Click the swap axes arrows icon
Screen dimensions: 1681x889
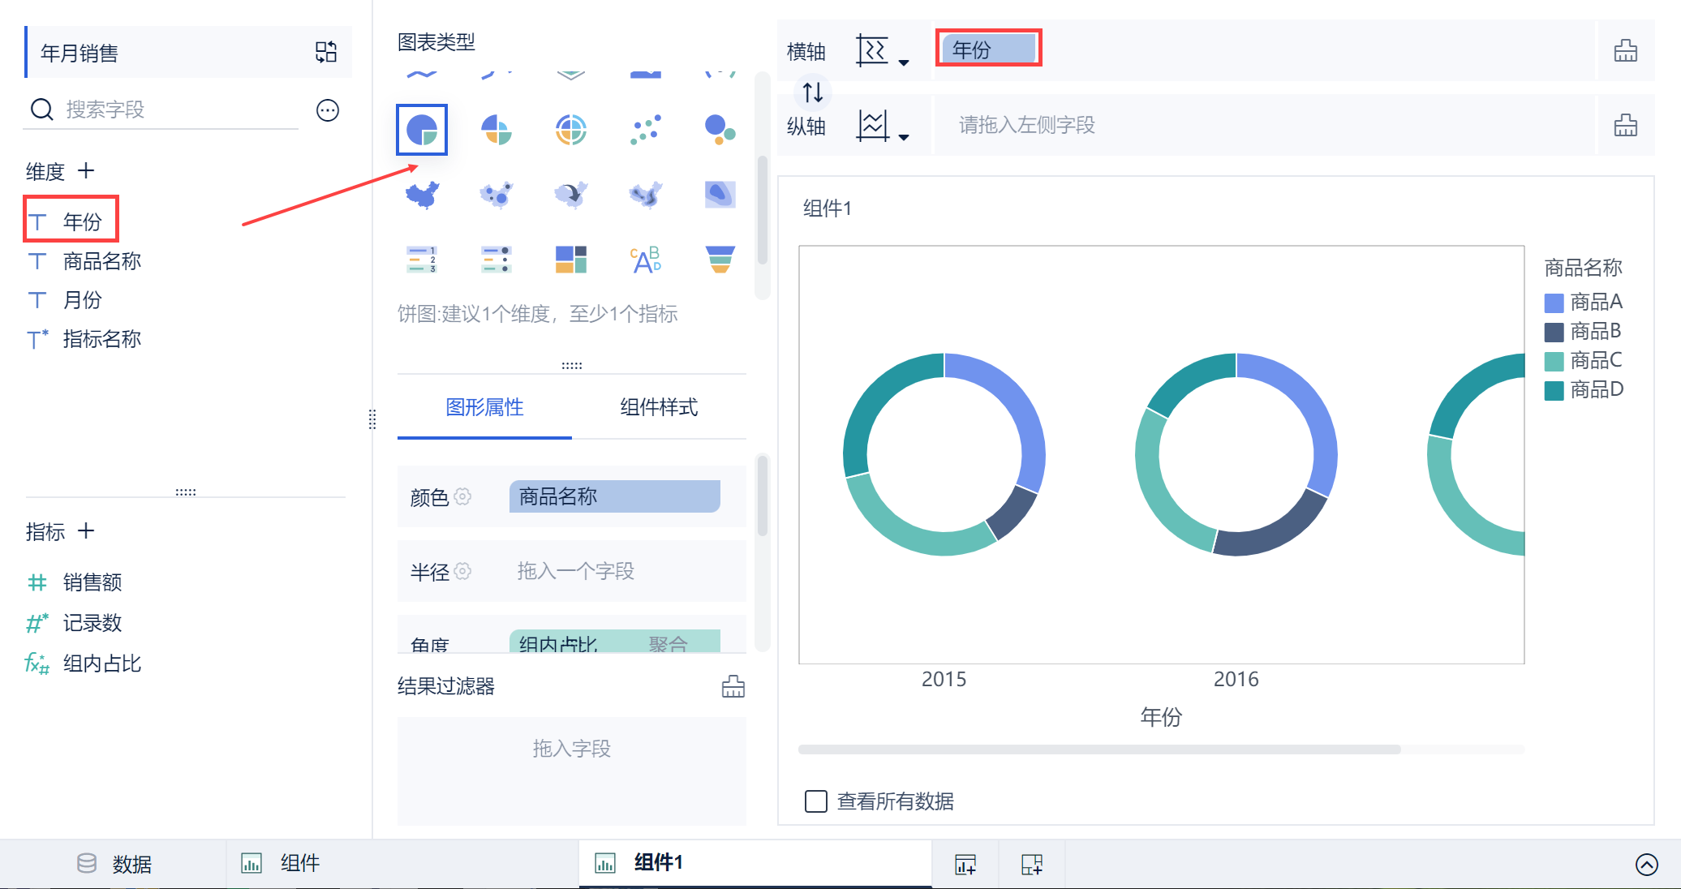coord(813,92)
